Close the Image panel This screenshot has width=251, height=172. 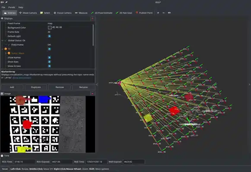92,94
